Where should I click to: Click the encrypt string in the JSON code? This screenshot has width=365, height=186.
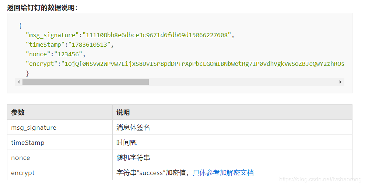tap(203, 64)
